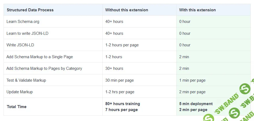254x121 pixels.
Task: Click the 'Test & Validate Markup' row label
Action: tap(26, 80)
